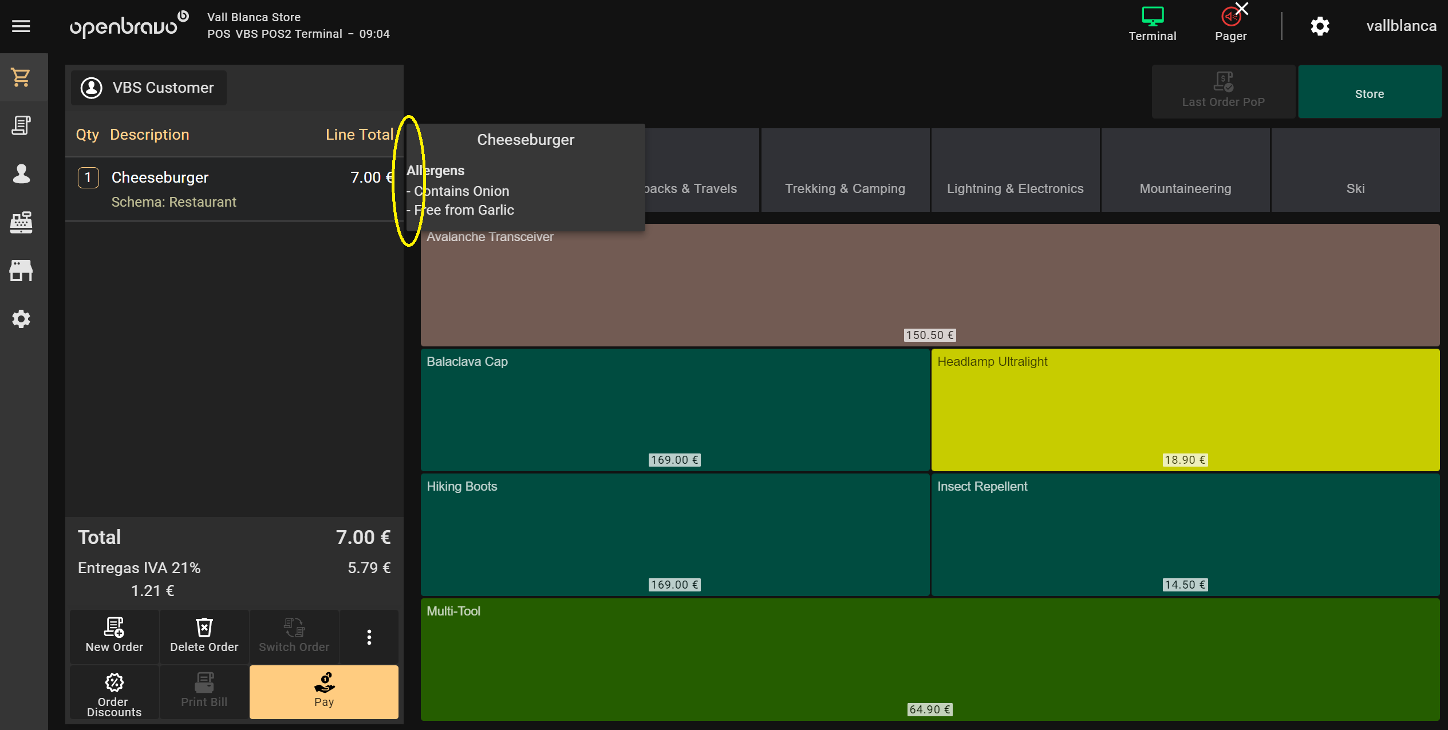Image resolution: width=1448 pixels, height=730 pixels.
Task: Toggle the Pager notification icon
Action: 1230,24
